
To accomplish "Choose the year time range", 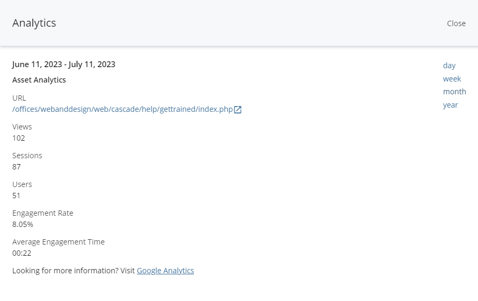I will (x=450, y=105).
